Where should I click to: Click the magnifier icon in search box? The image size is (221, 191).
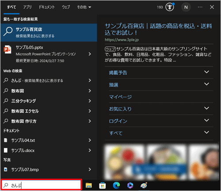tap(6, 185)
